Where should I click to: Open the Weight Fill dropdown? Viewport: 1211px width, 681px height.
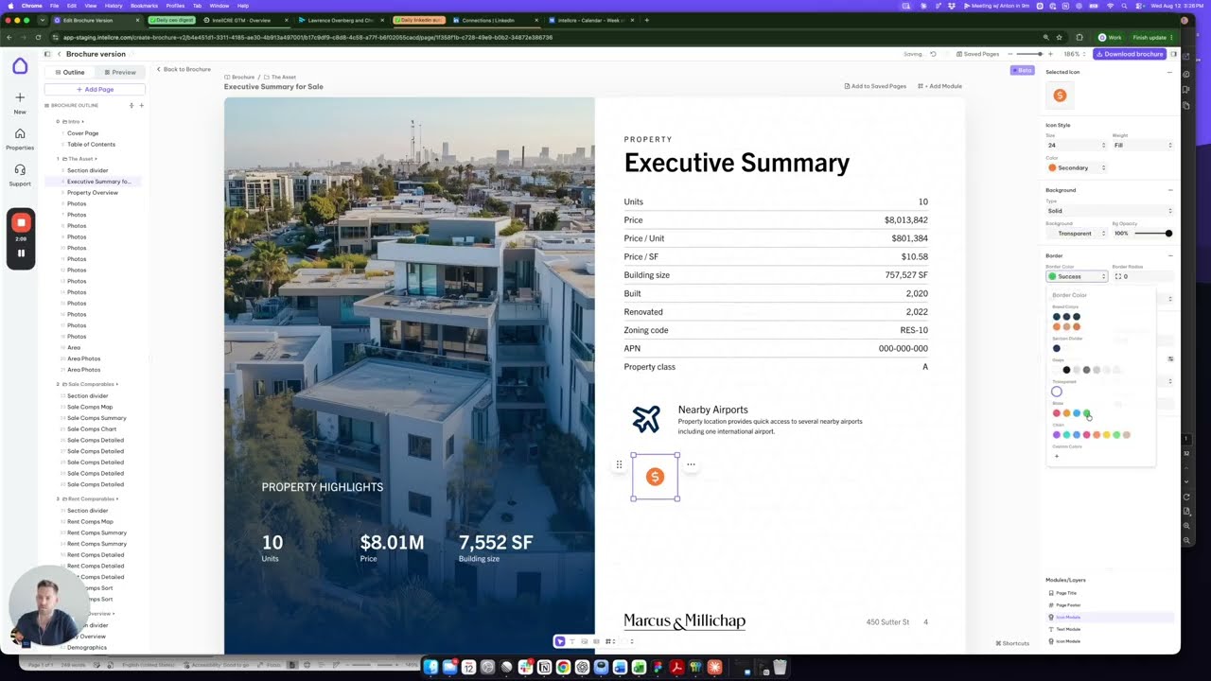[x=1143, y=145]
